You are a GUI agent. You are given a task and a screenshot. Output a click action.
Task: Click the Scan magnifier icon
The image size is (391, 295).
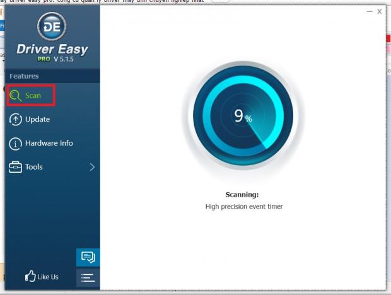pos(16,96)
